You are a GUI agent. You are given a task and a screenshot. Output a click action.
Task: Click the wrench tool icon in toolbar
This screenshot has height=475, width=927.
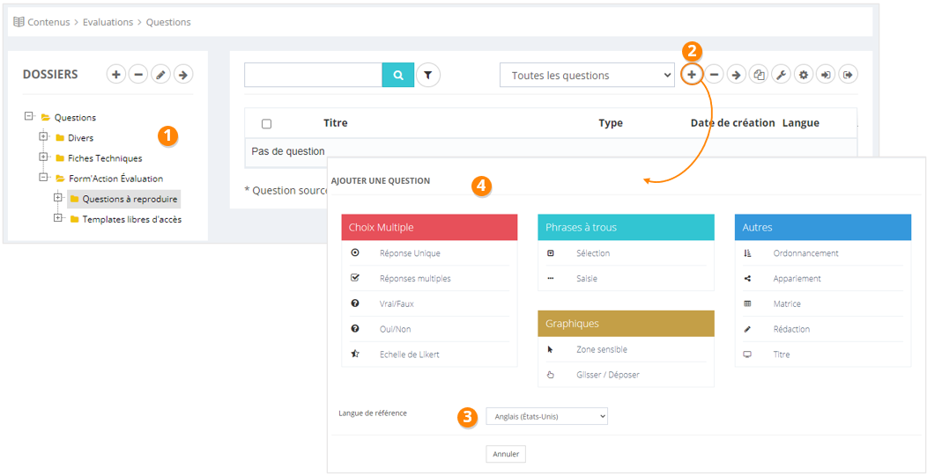[x=781, y=75]
